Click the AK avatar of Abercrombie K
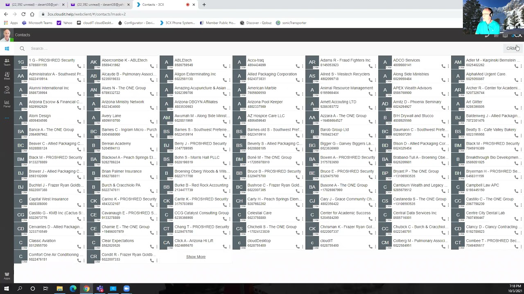 click(x=93, y=62)
